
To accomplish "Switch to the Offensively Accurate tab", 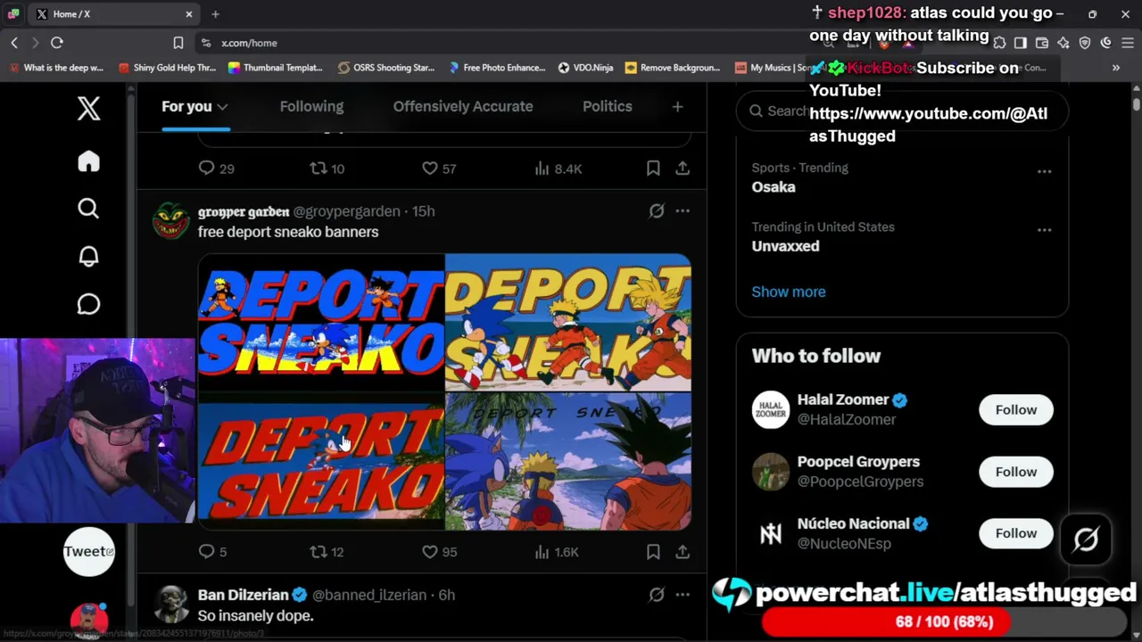I will pyautogui.click(x=463, y=106).
